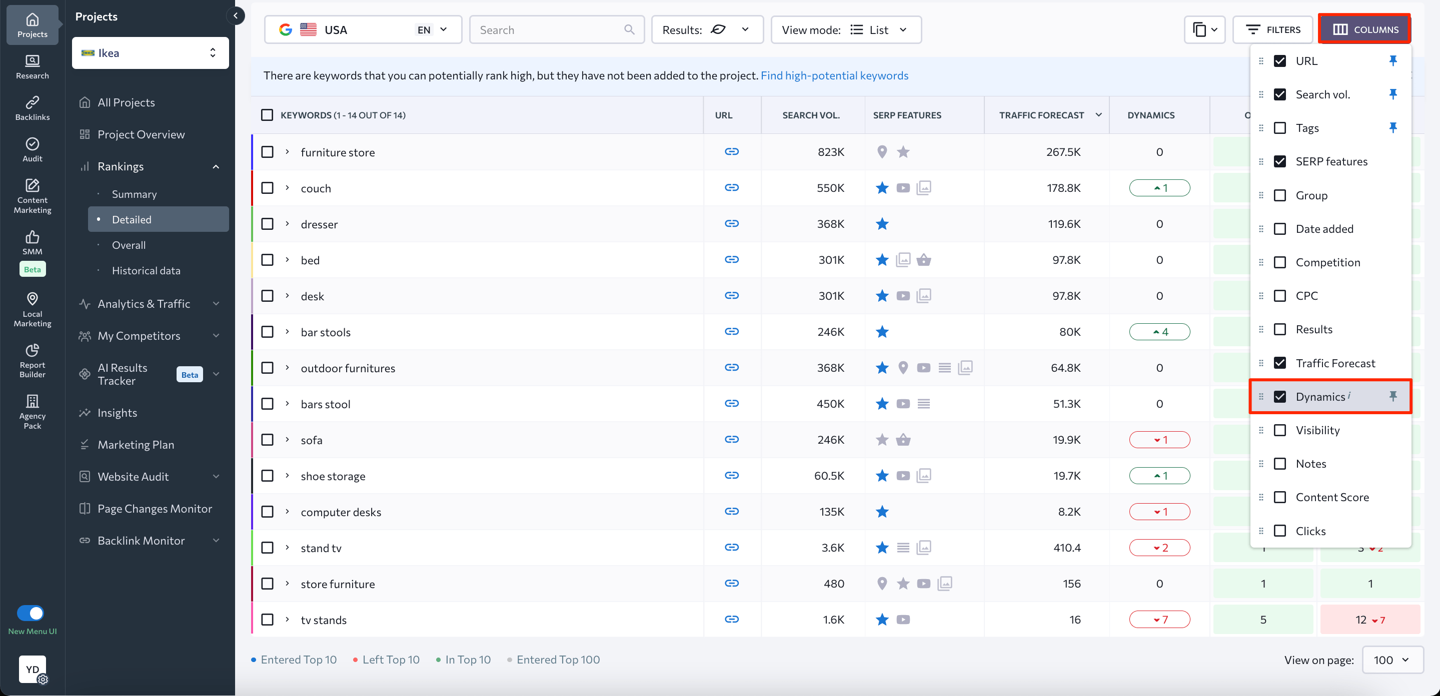The image size is (1440, 696).
Task: Click dynamics badge up 4 for bar stools
Action: [x=1159, y=332]
